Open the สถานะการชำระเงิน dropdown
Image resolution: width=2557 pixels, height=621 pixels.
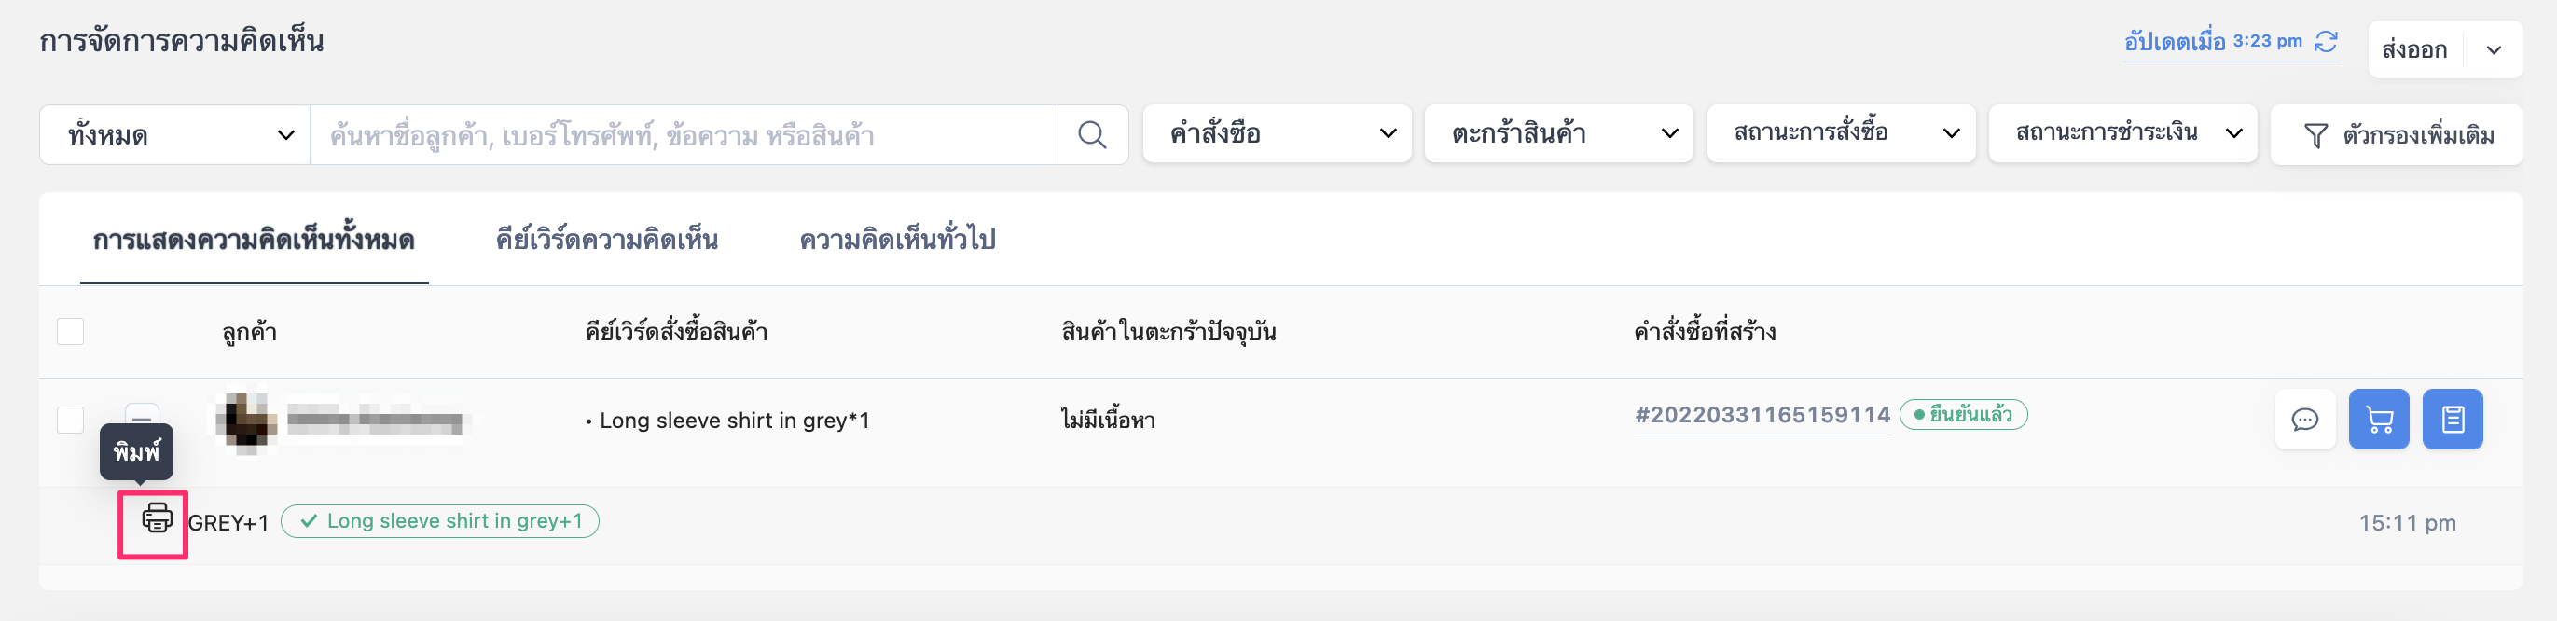2122,134
